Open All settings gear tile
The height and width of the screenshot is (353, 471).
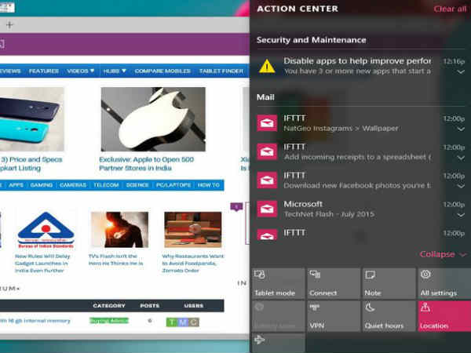tap(444, 283)
